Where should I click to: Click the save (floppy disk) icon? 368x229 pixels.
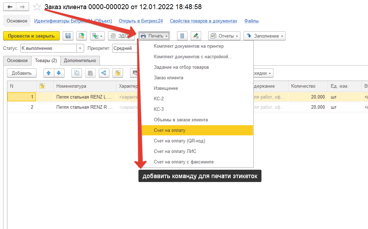click(68, 36)
